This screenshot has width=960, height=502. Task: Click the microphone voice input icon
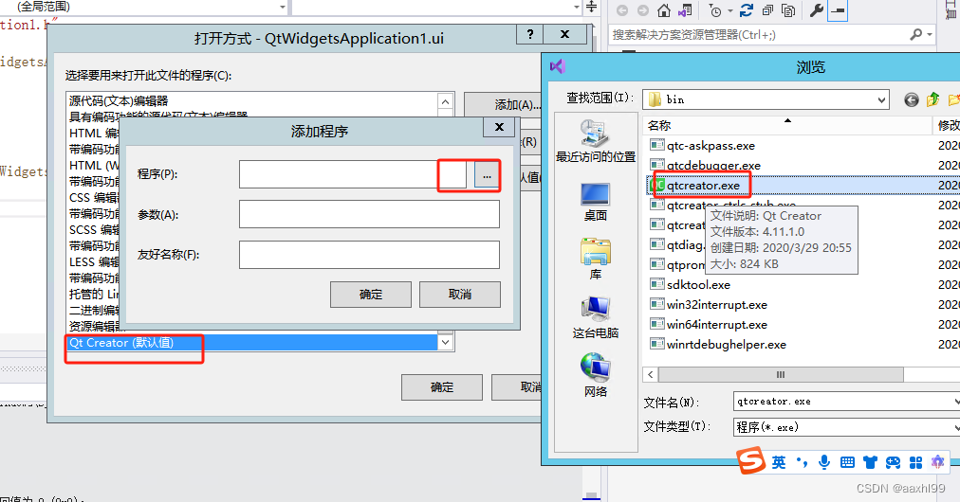coord(824,462)
